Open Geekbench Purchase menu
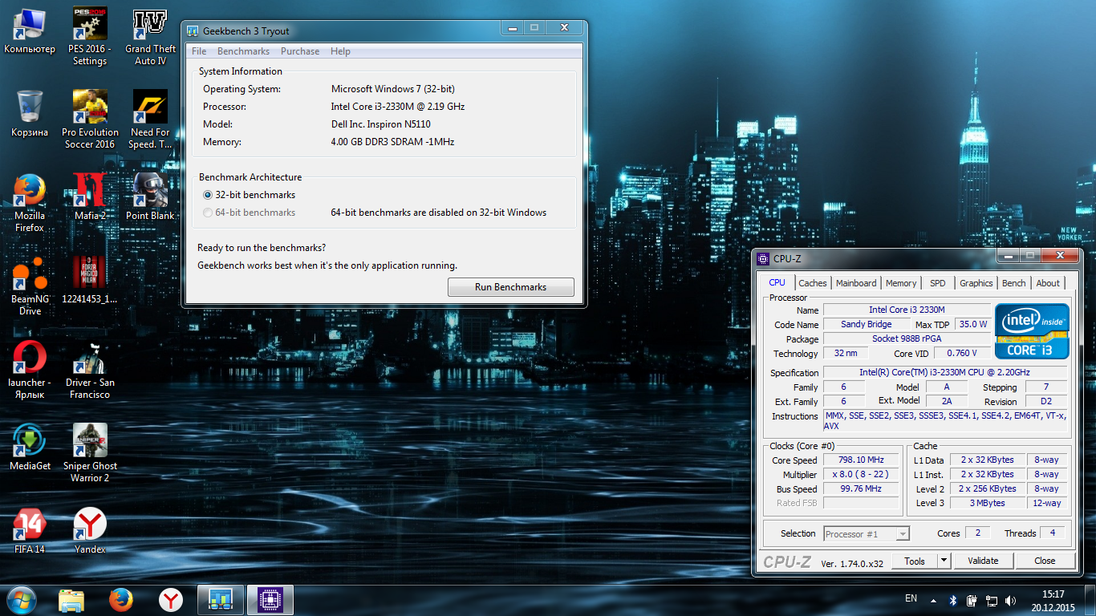The width and height of the screenshot is (1096, 616). pos(300,51)
